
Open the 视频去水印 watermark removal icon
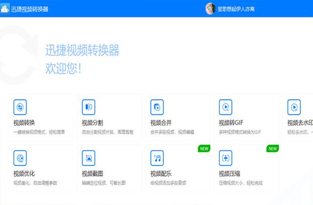pos(294,107)
